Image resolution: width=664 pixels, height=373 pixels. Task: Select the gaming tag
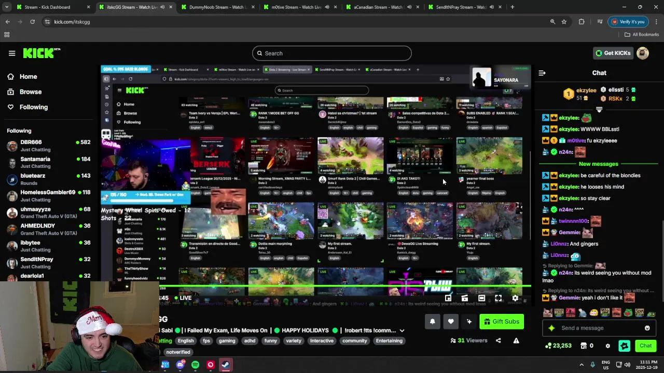[227, 340]
